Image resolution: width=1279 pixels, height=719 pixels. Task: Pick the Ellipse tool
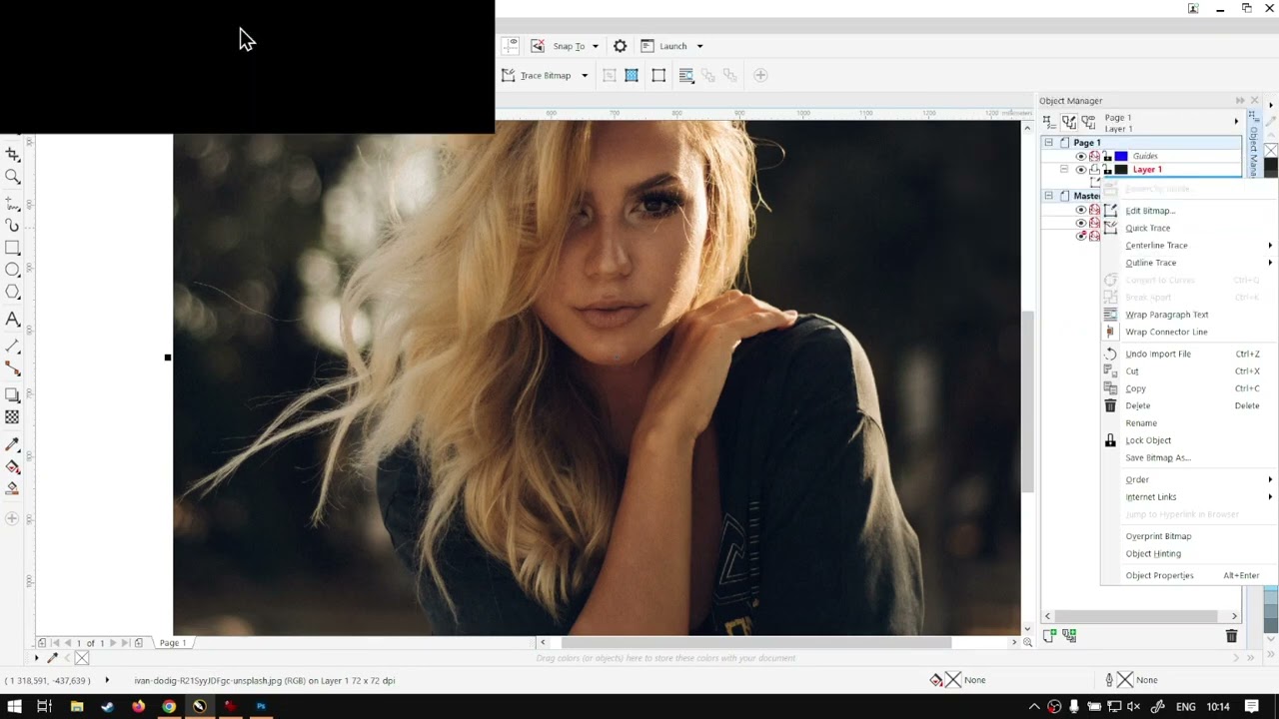12,270
